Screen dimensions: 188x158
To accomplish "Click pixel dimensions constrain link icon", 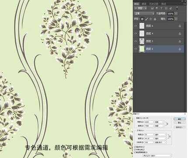I will tap(167, 124).
